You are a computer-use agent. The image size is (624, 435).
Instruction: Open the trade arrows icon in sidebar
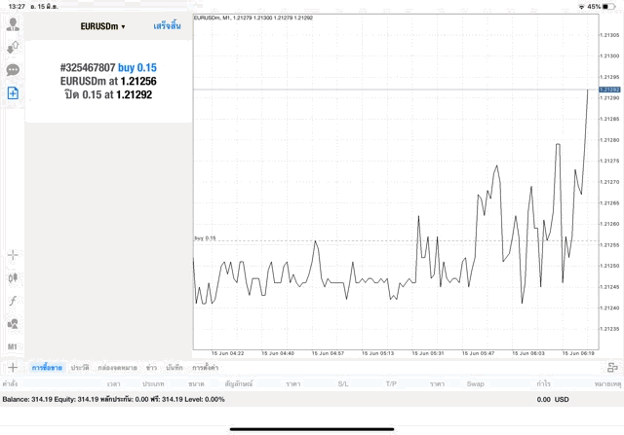pos(13,48)
